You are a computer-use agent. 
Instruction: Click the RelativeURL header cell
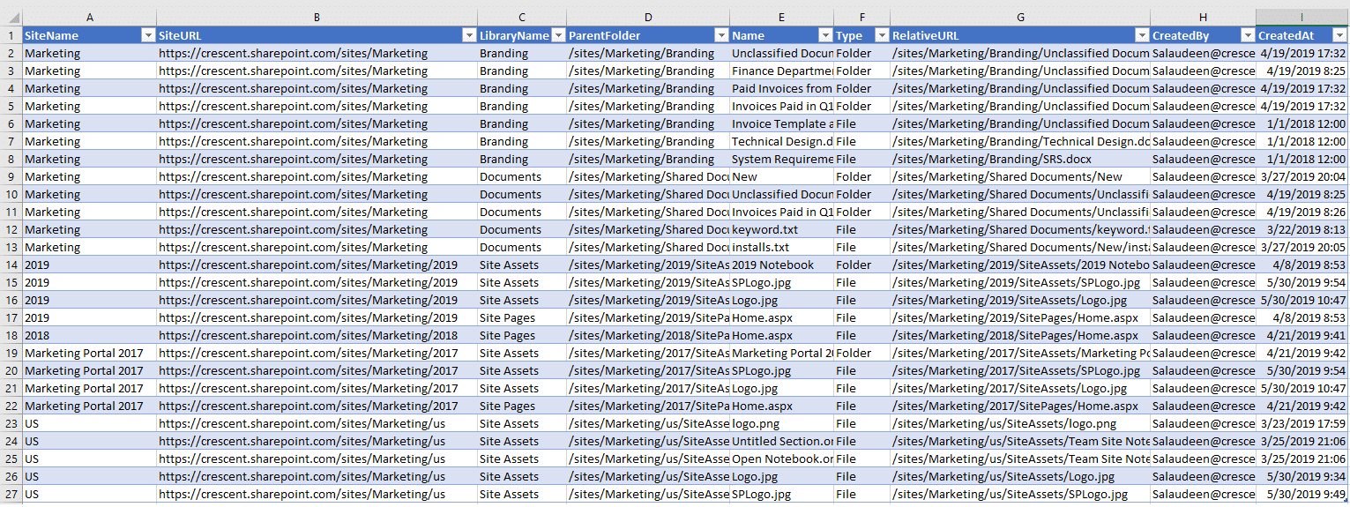point(1020,35)
